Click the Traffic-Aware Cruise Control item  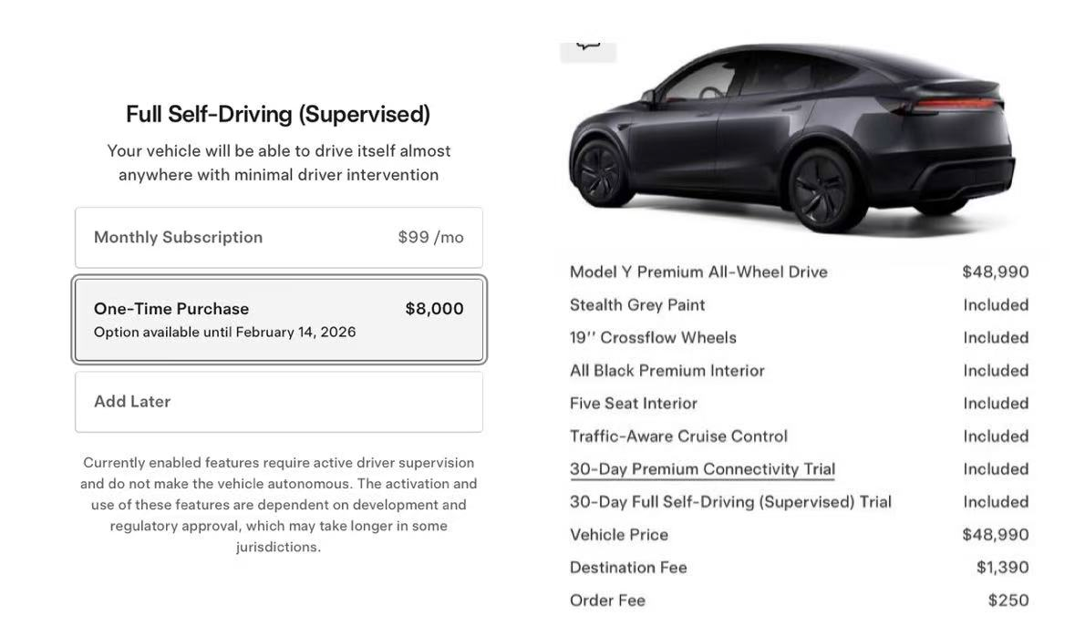pyautogui.click(x=678, y=436)
